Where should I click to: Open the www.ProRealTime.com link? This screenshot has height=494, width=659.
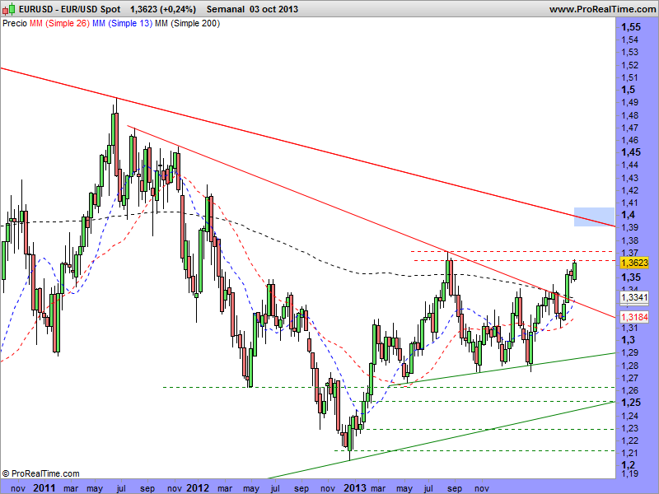pos(603,9)
